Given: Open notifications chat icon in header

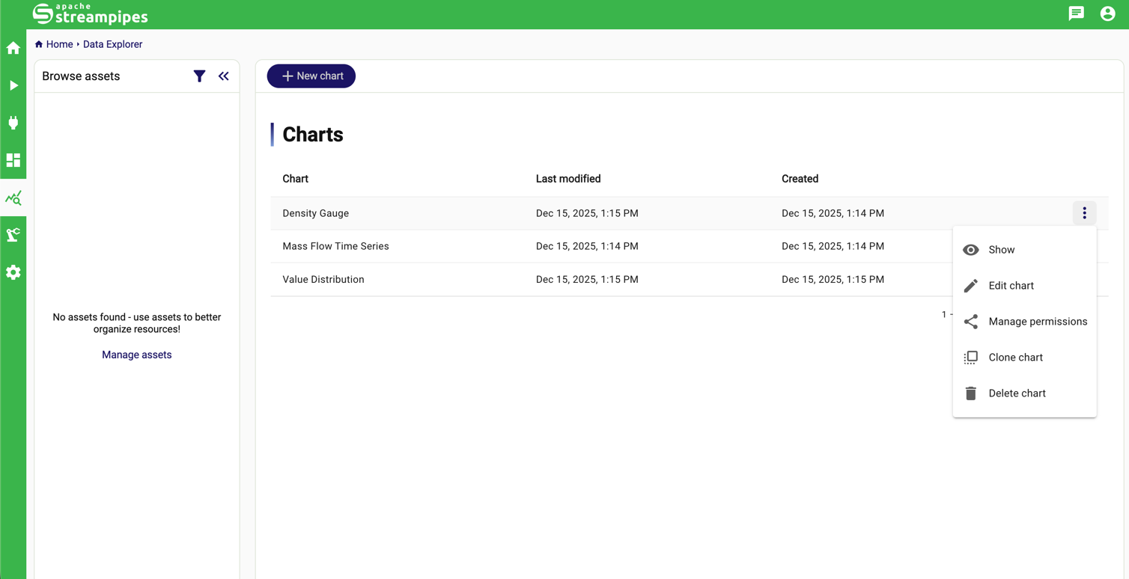Looking at the screenshot, I should (x=1076, y=13).
